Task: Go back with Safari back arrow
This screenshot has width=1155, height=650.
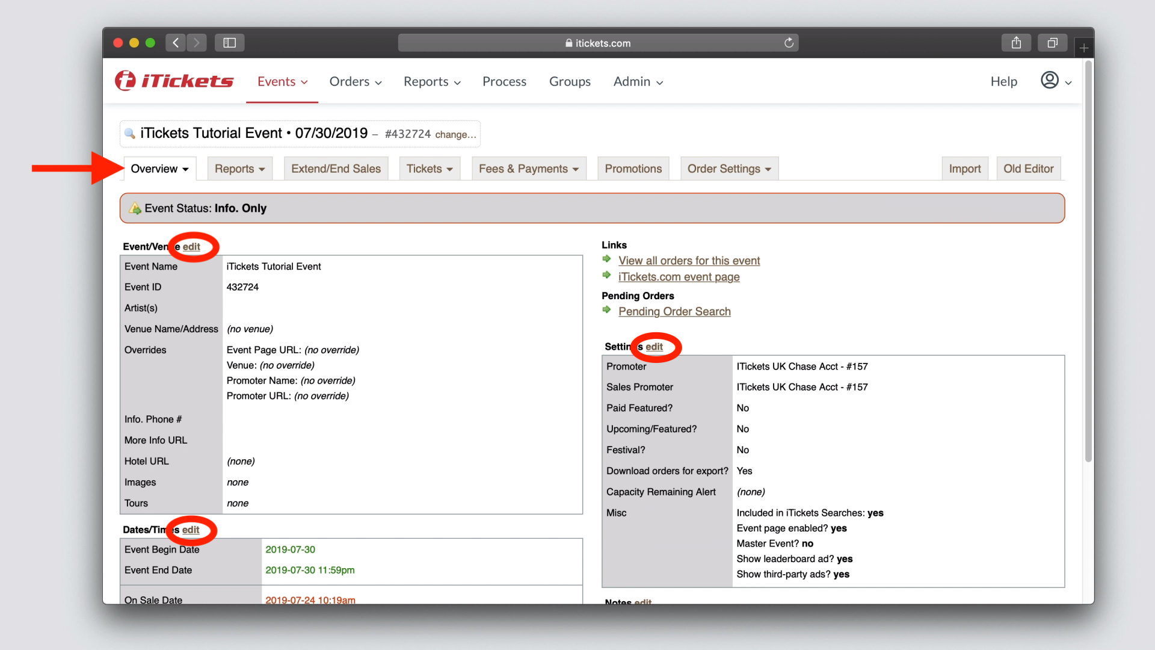Action: (176, 43)
